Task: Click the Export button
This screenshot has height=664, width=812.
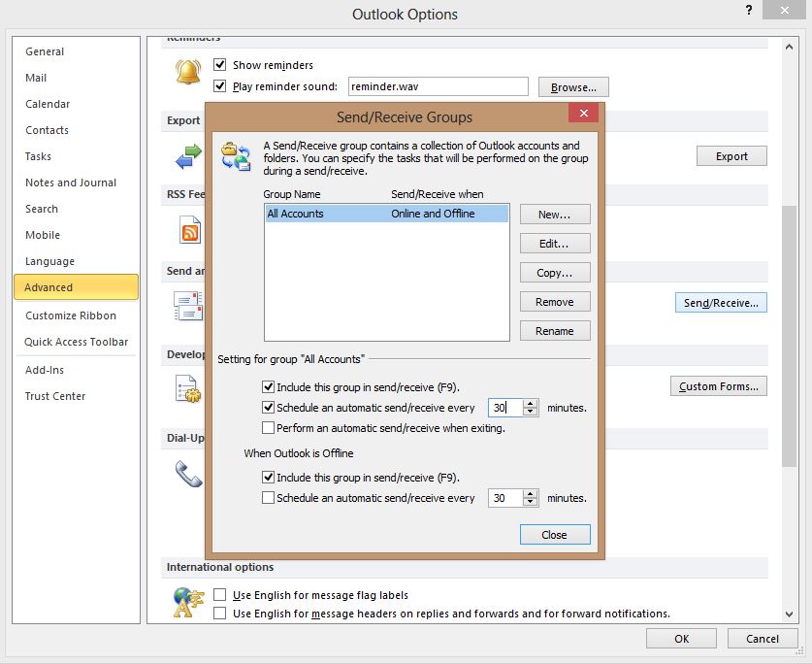Action: pos(731,156)
